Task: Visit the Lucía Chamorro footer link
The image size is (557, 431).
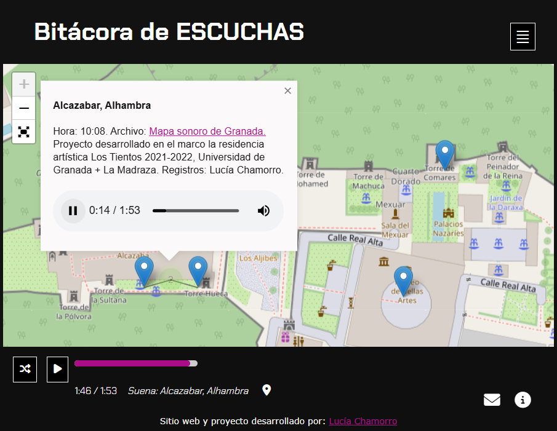Action: click(363, 421)
